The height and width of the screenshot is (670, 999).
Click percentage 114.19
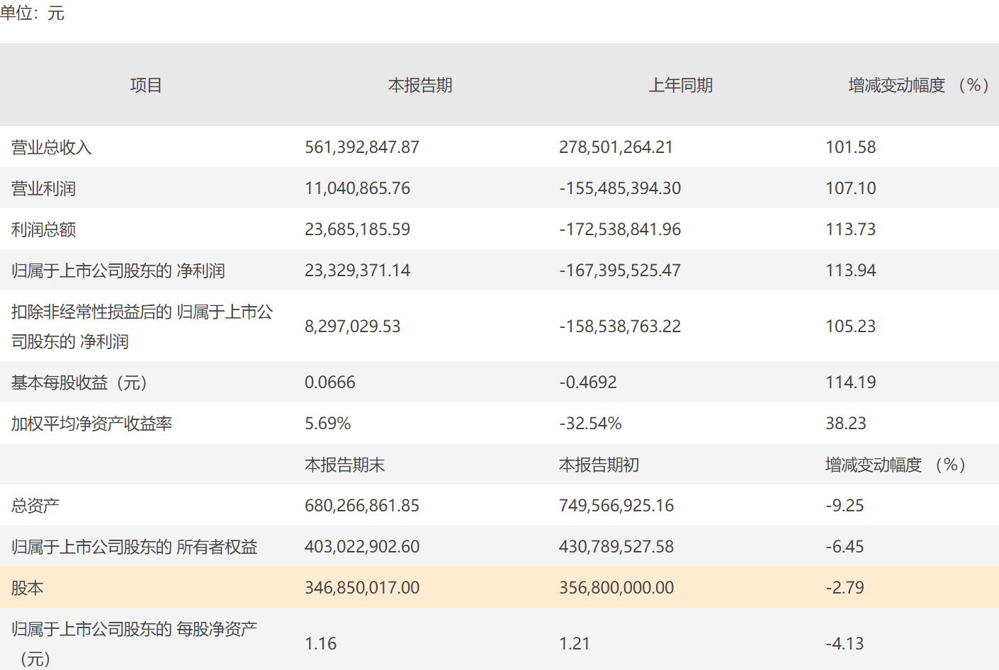point(850,382)
